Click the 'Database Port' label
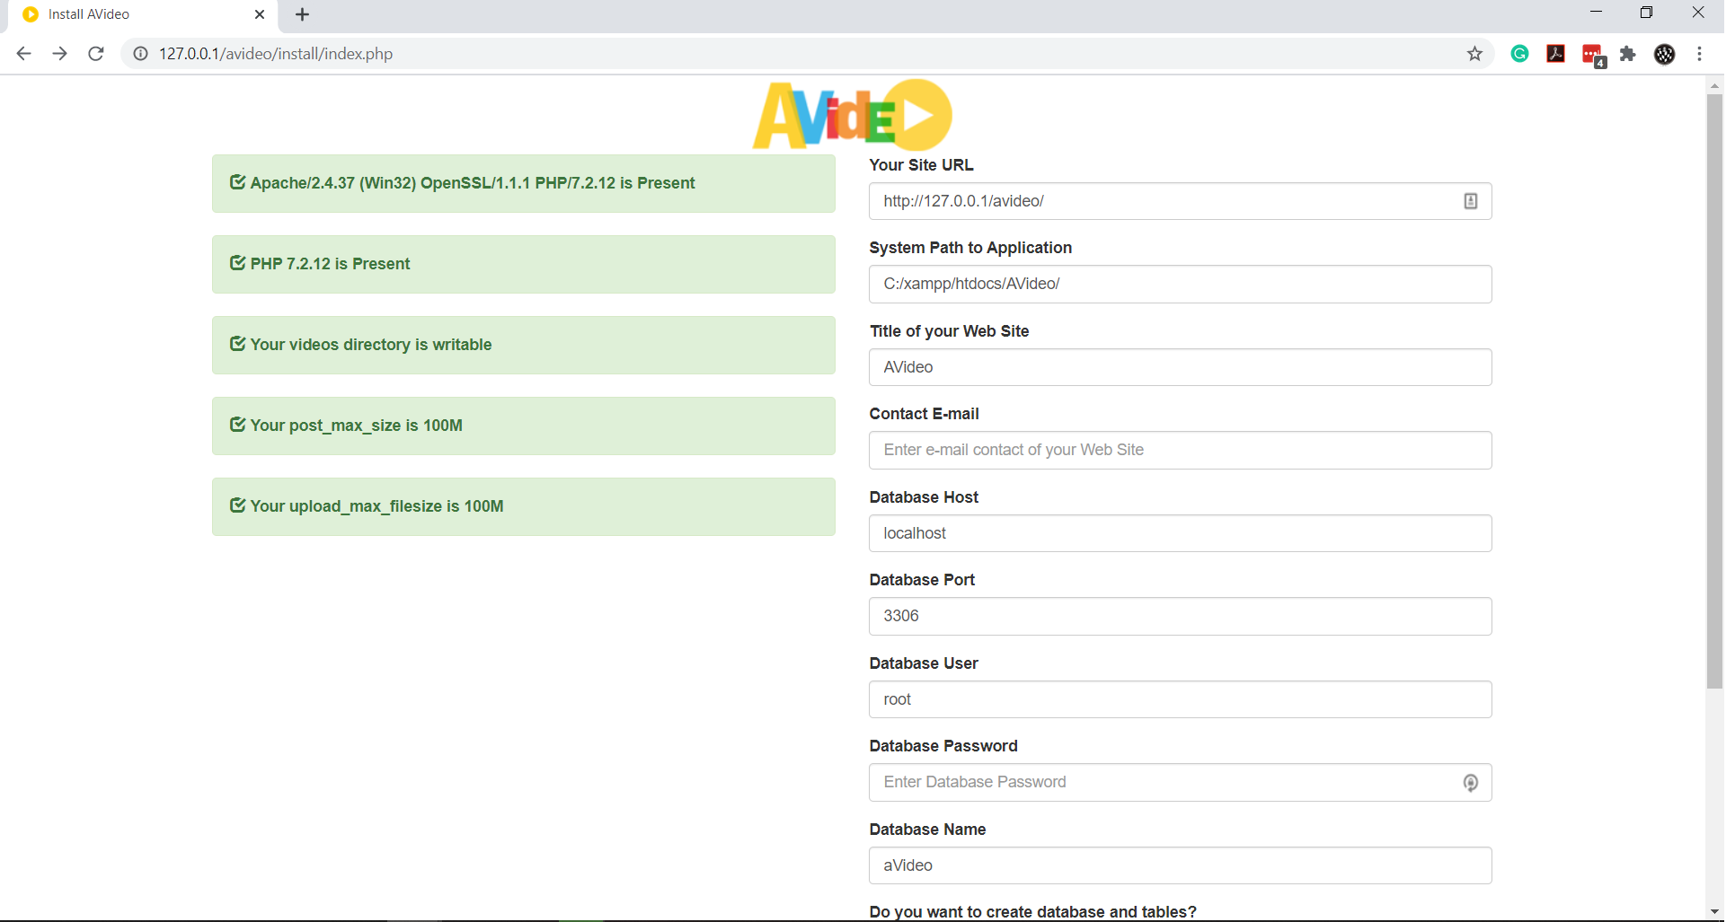Screen dimensions: 1735x922 pos(922,580)
